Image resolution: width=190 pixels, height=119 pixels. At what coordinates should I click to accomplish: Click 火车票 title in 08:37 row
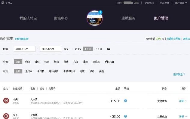34,100
